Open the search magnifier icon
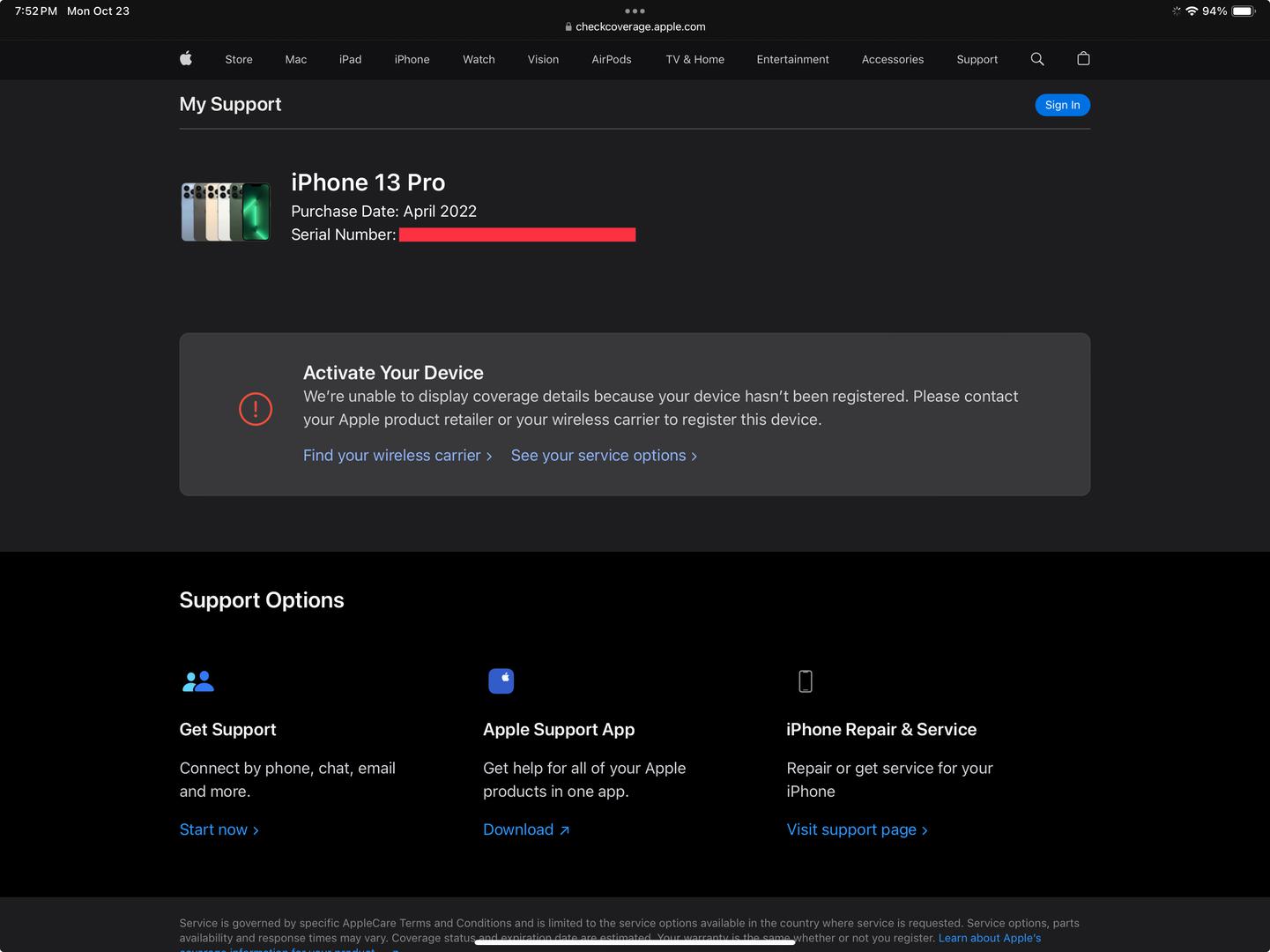 pos(1037,59)
